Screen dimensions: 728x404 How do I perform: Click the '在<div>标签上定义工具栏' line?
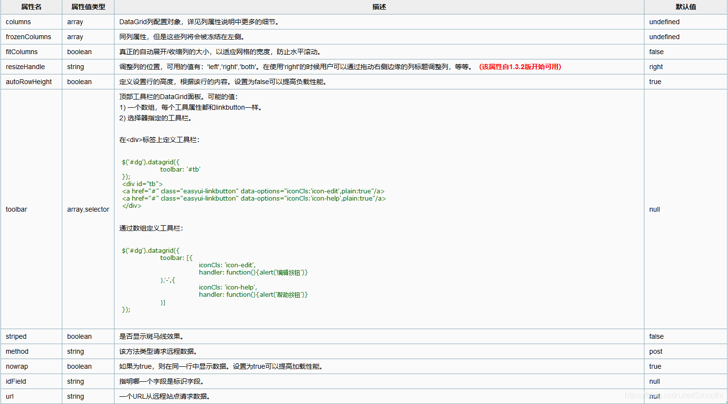(159, 140)
